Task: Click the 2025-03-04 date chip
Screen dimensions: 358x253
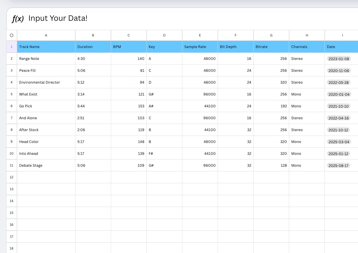Action: (339, 142)
